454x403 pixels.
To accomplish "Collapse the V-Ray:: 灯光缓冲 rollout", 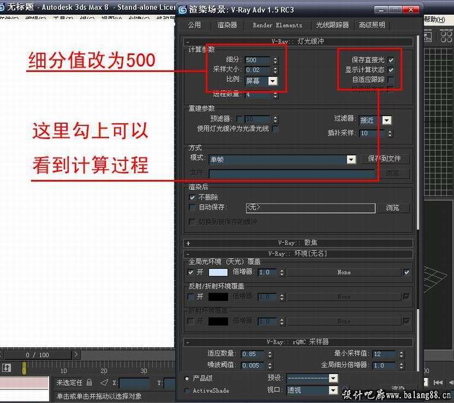I will (x=299, y=42).
